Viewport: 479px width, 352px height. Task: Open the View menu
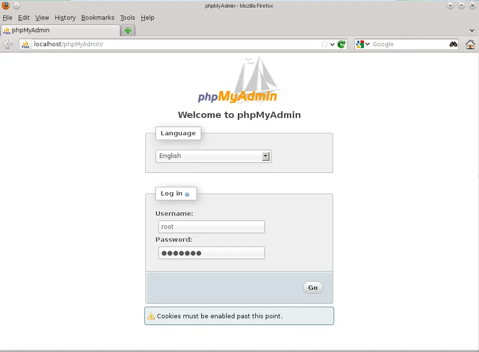pos(42,18)
